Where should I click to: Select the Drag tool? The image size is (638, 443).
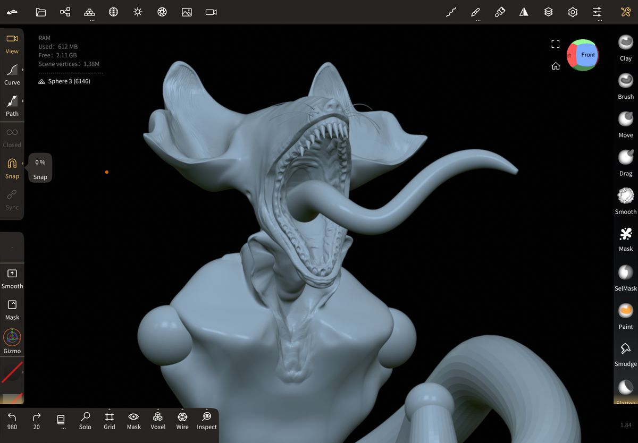coord(626,163)
